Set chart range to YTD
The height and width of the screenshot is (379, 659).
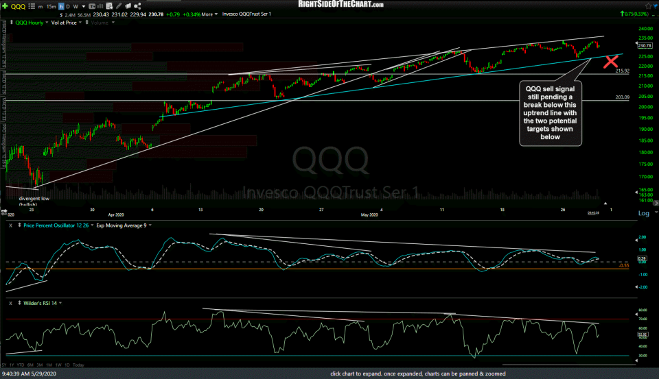(x=21, y=365)
